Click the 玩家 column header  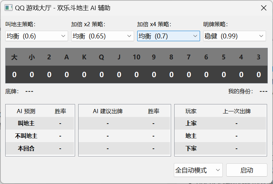point(191,111)
